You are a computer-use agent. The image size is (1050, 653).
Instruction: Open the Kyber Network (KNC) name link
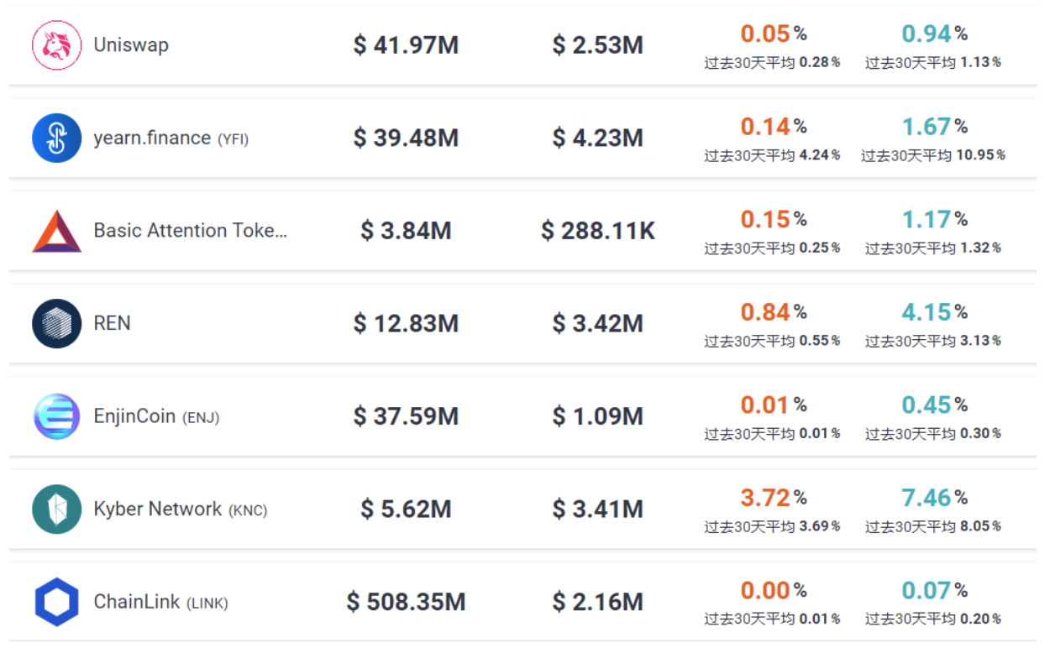click(181, 509)
